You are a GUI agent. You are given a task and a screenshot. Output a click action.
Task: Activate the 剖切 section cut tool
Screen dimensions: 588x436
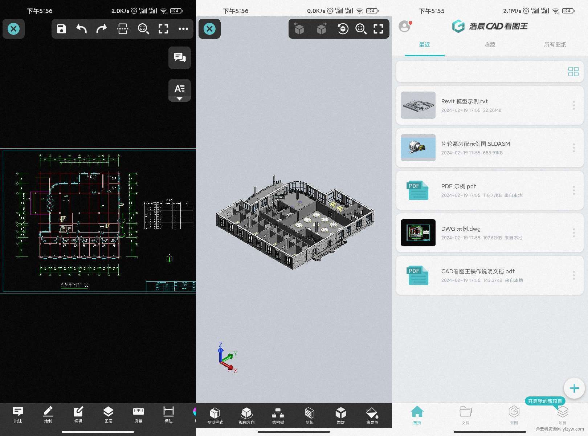pos(309,416)
